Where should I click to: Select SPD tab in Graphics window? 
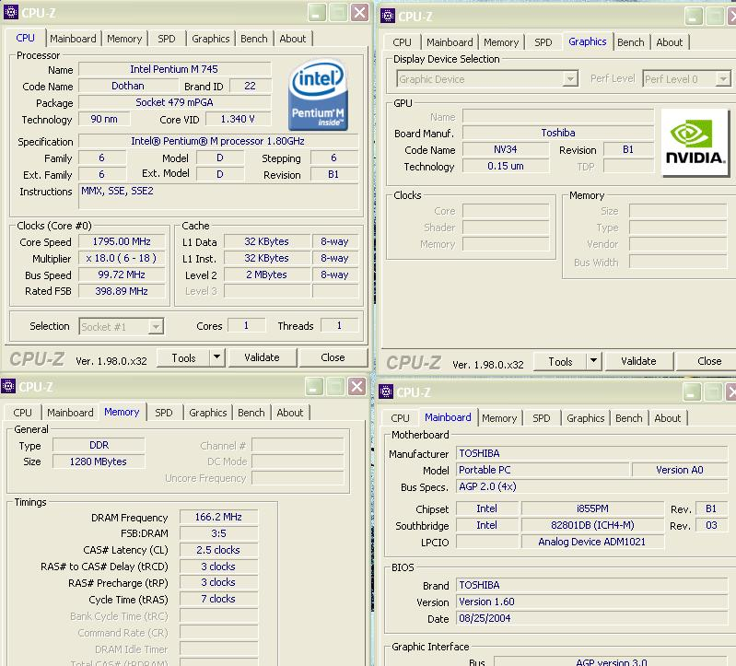[543, 42]
